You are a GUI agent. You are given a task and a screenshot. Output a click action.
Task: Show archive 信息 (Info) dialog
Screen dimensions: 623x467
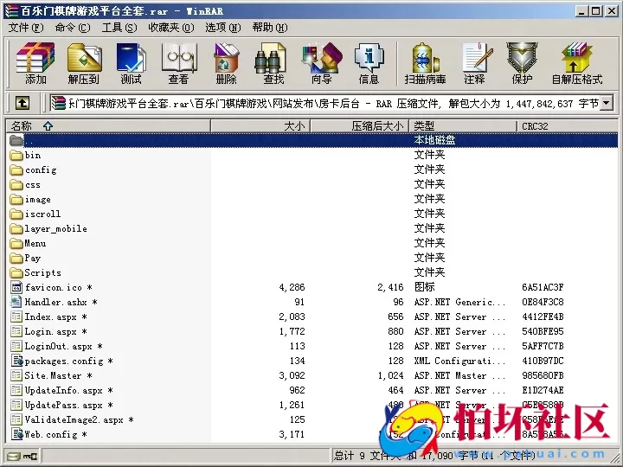(369, 63)
